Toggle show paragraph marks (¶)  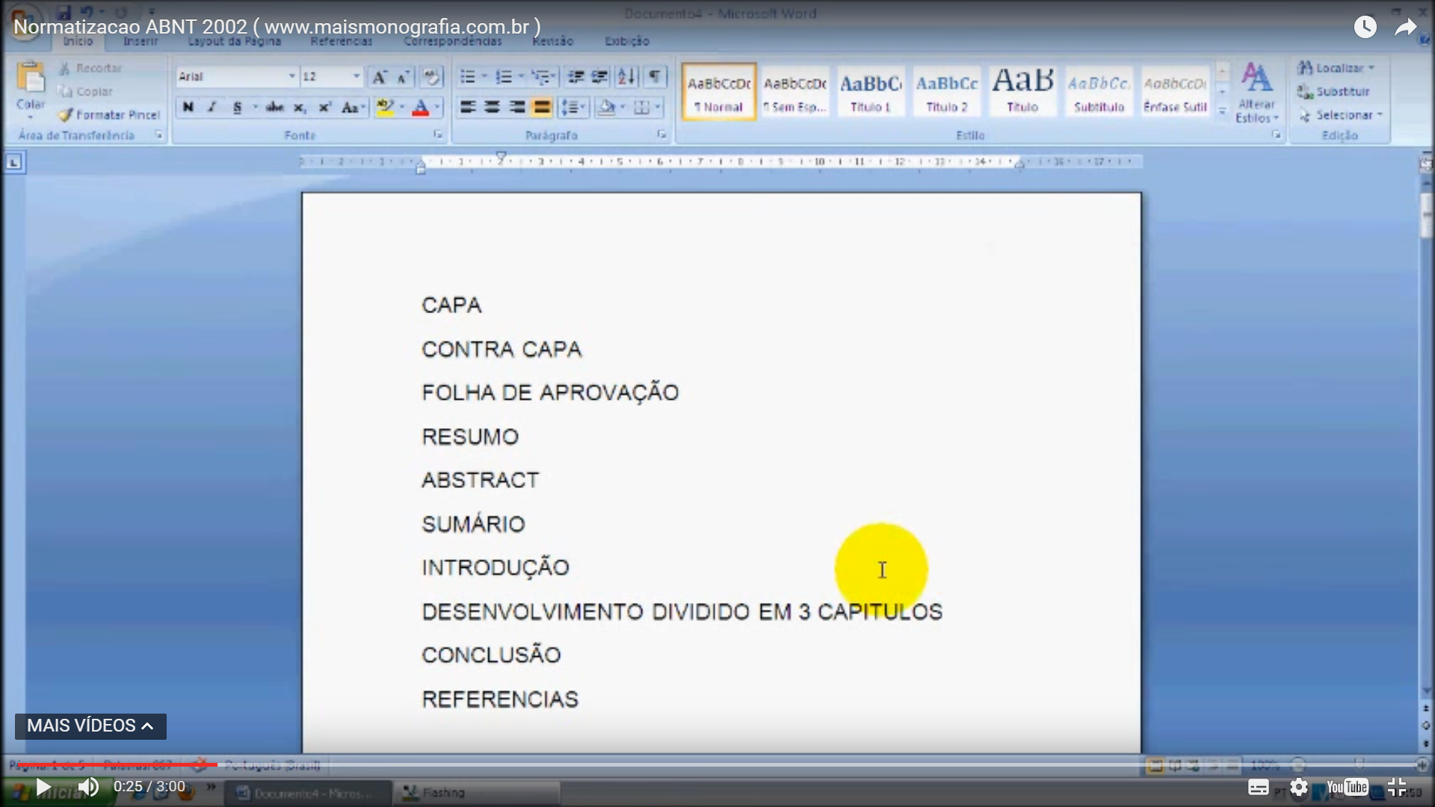[x=655, y=77]
